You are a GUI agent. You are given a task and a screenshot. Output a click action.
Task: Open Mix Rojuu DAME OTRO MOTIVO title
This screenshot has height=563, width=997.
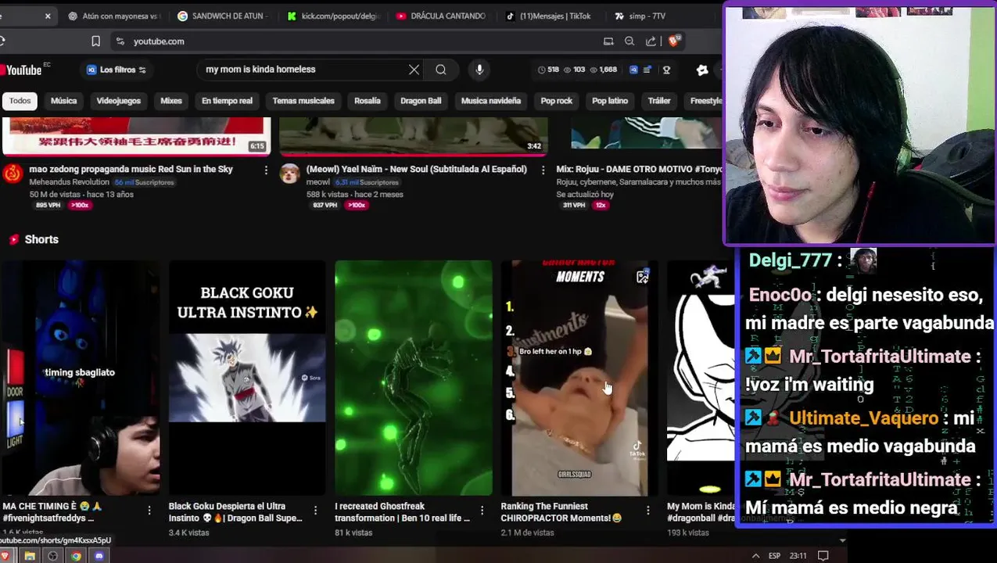639,169
